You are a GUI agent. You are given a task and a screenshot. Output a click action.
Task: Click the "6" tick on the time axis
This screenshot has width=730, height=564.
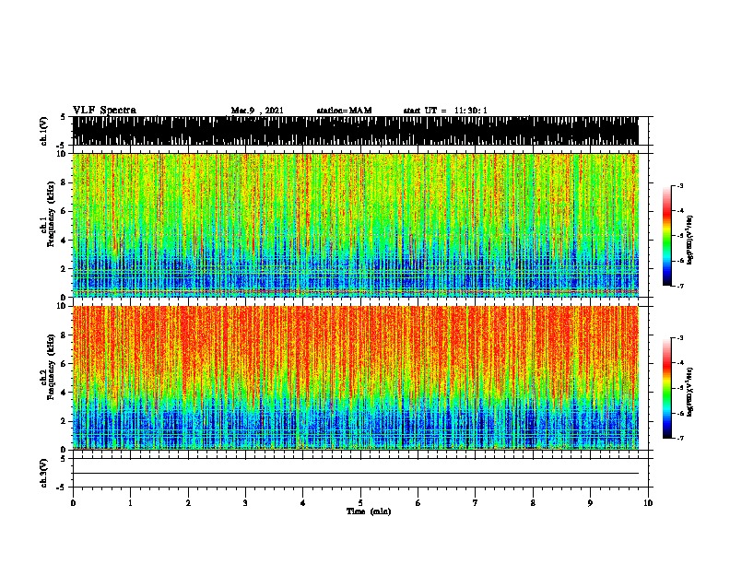click(418, 503)
